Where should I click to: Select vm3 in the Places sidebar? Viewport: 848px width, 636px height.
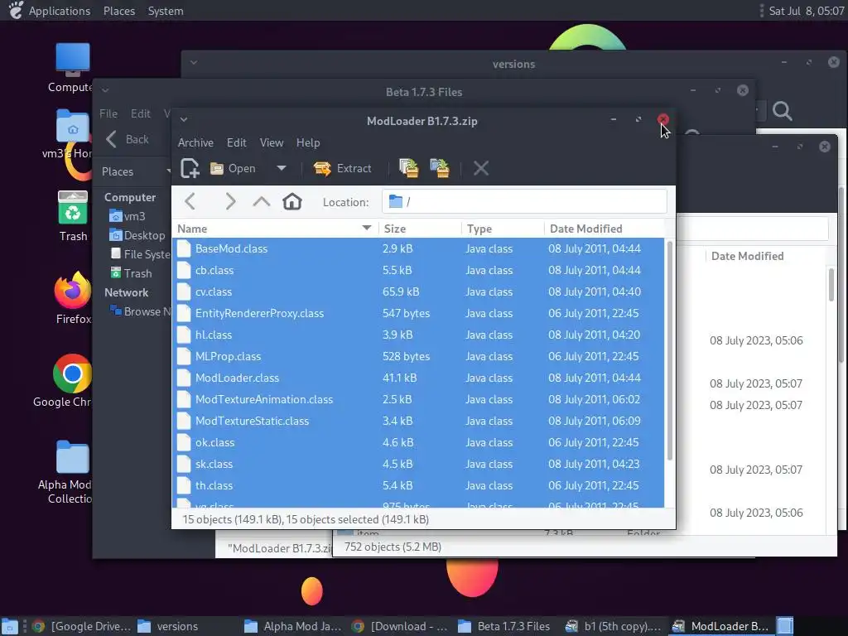(127, 216)
